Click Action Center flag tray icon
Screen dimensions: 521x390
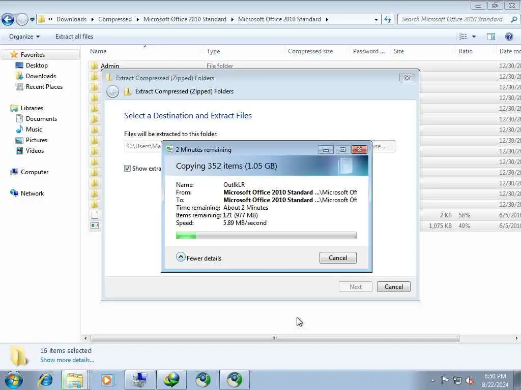pyautogui.click(x=445, y=380)
